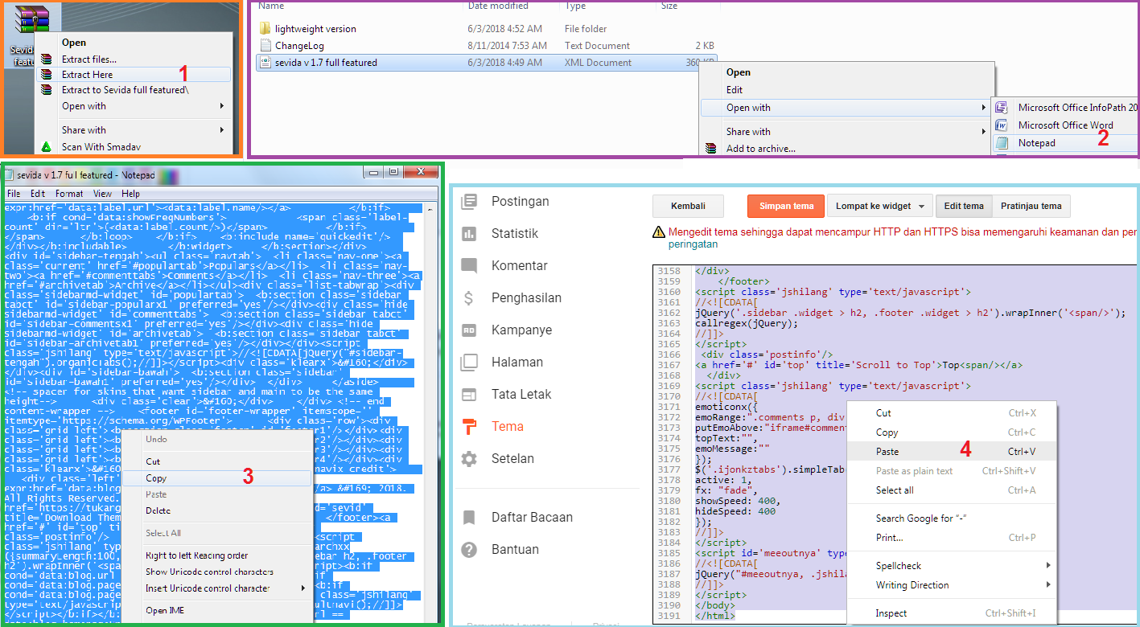1140x627 pixels.
Task: Click the Statistik bar chart icon
Action: click(x=469, y=234)
